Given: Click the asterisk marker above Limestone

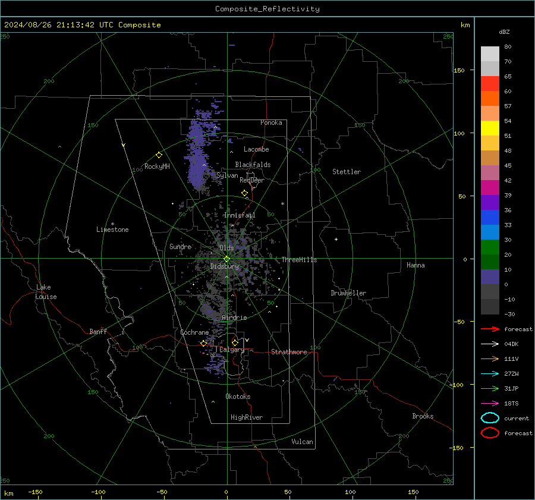Looking at the screenshot, I should click(112, 224).
